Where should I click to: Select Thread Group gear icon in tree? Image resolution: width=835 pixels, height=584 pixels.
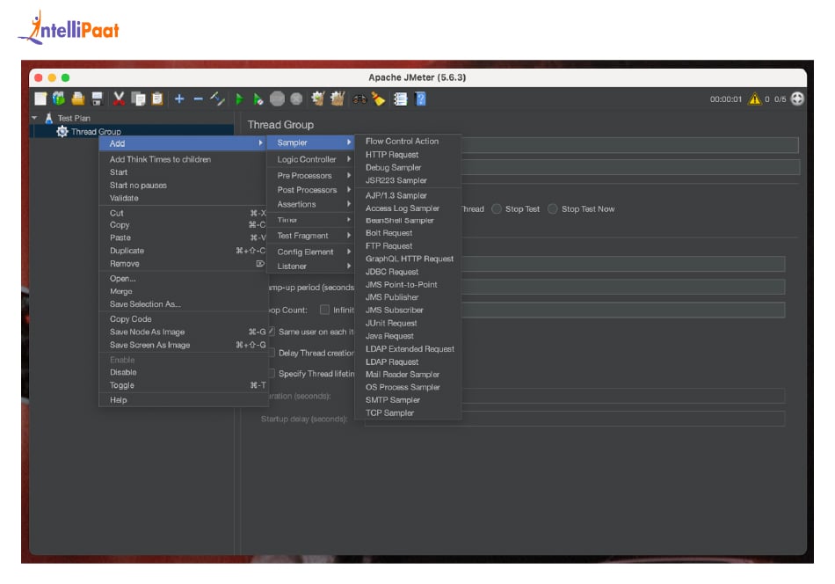(x=62, y=131)
